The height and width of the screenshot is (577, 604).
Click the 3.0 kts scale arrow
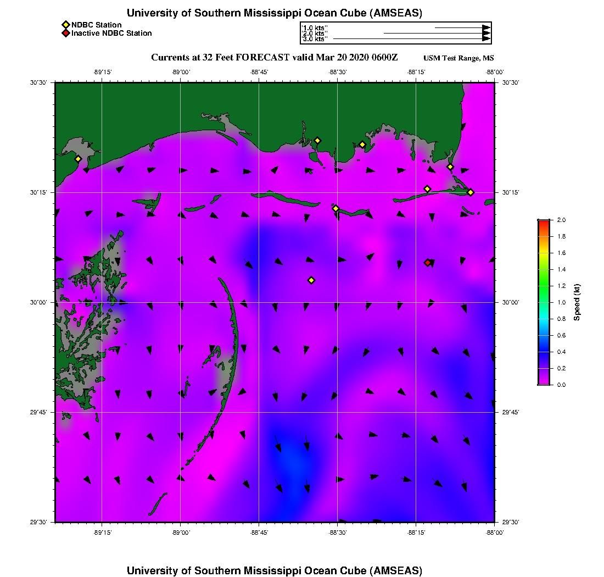411,39
